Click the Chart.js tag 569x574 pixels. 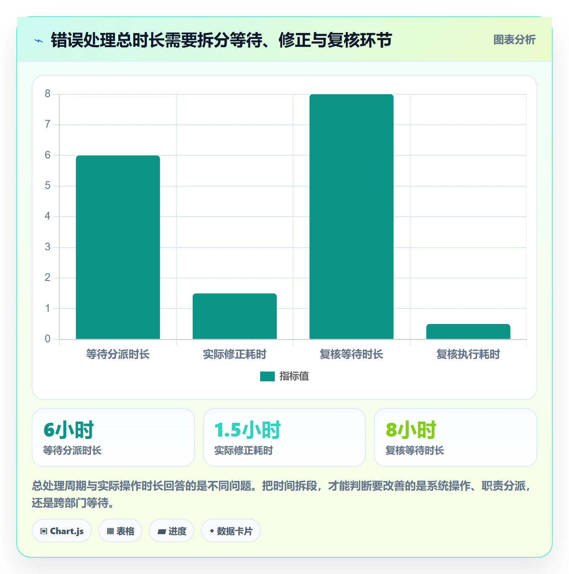(x=62, y=531)
